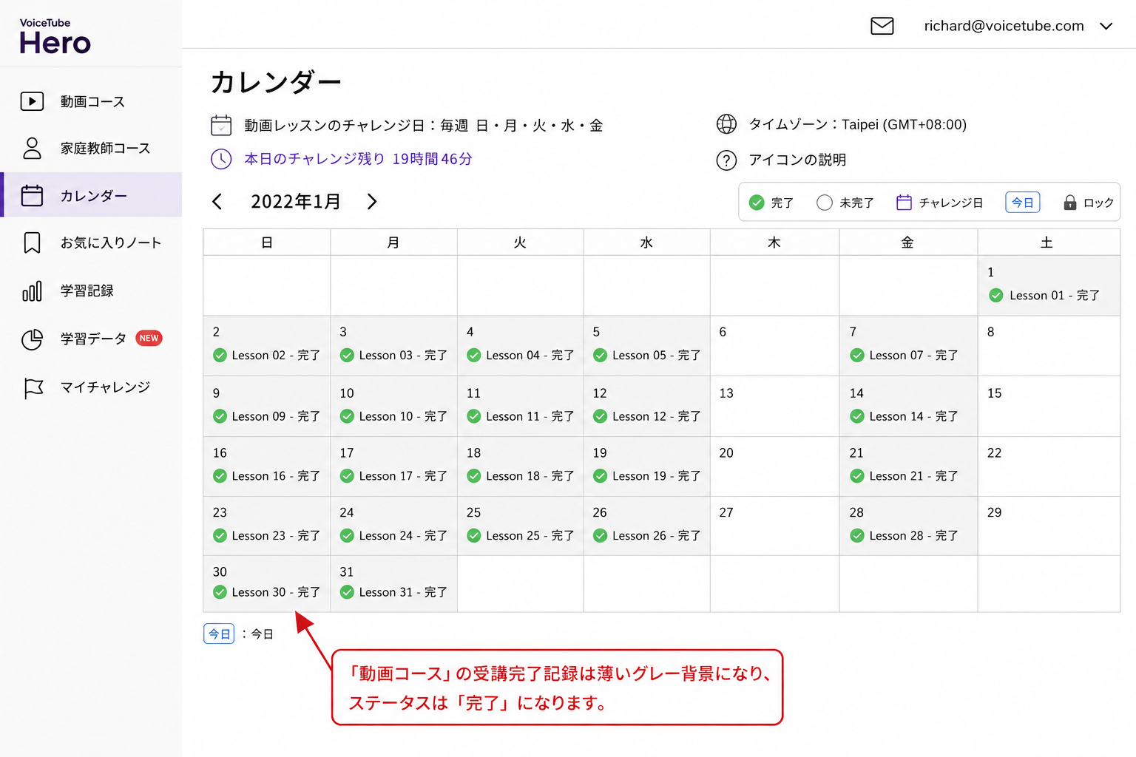
Task: Open Lesson 17 - 完了 entry
Action: point(393,476)
